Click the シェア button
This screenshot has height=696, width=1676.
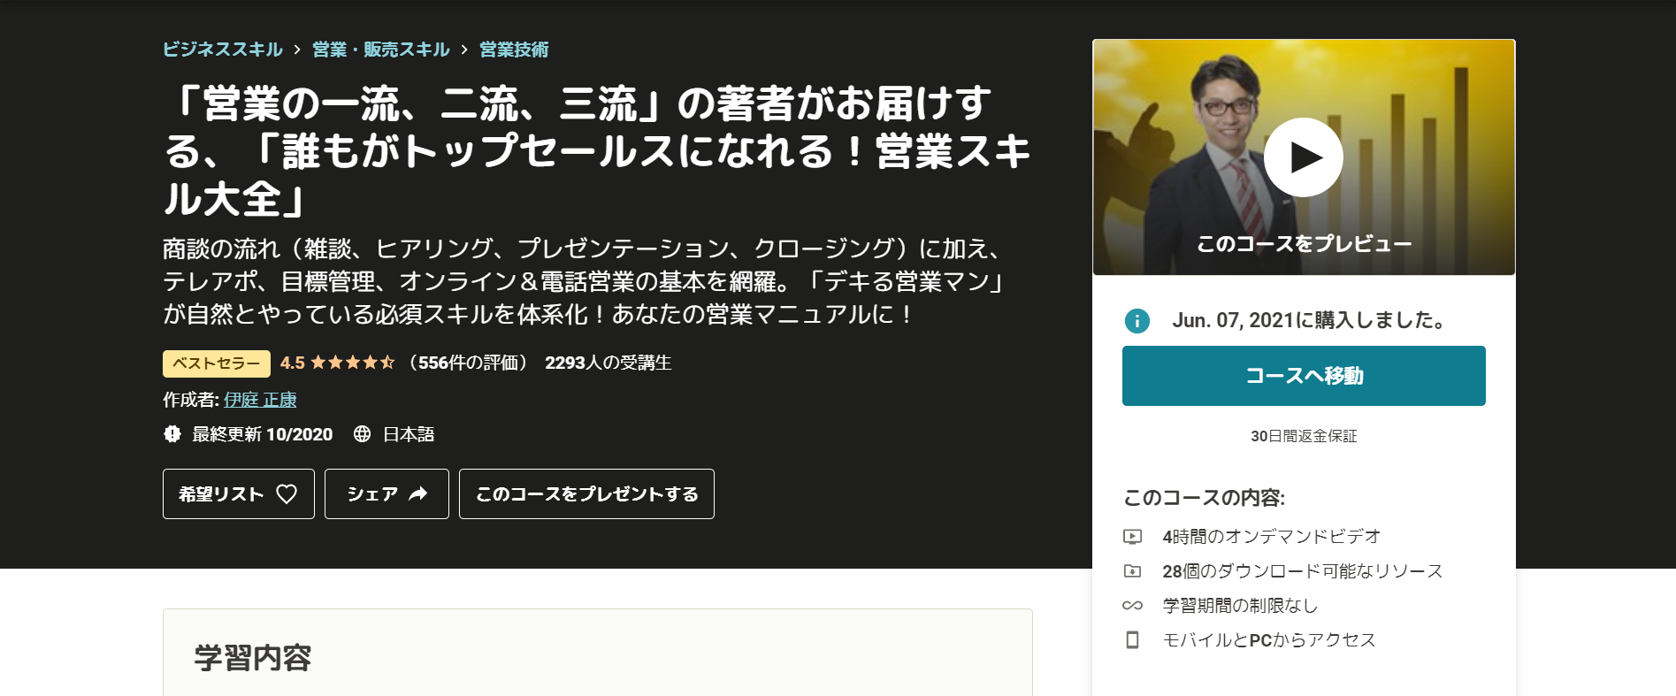tap(386, 493)
